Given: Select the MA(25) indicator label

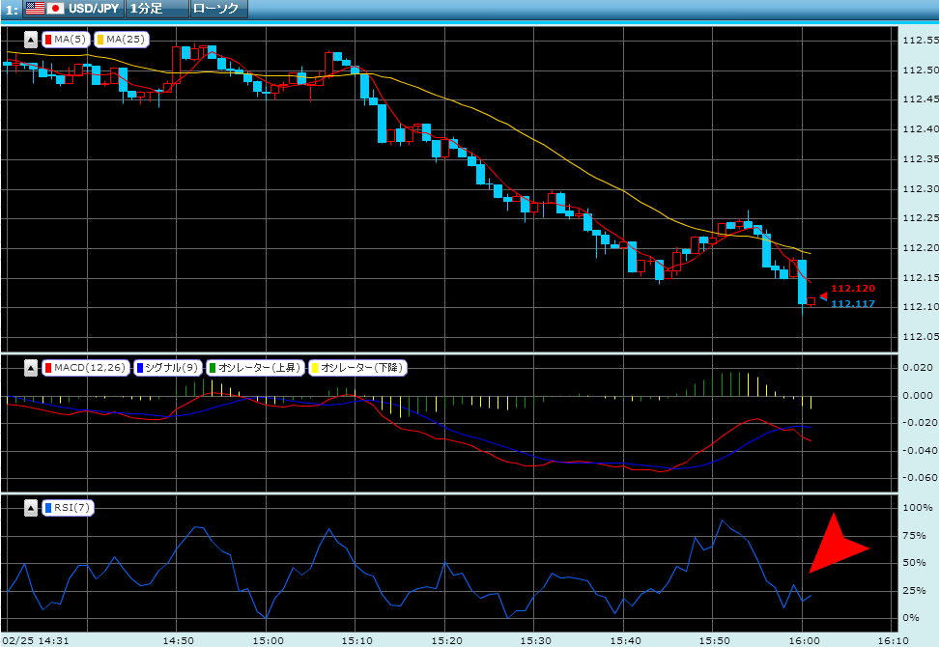Looking at the screenshot, I should pyautogui.click(x=122, y=40).
